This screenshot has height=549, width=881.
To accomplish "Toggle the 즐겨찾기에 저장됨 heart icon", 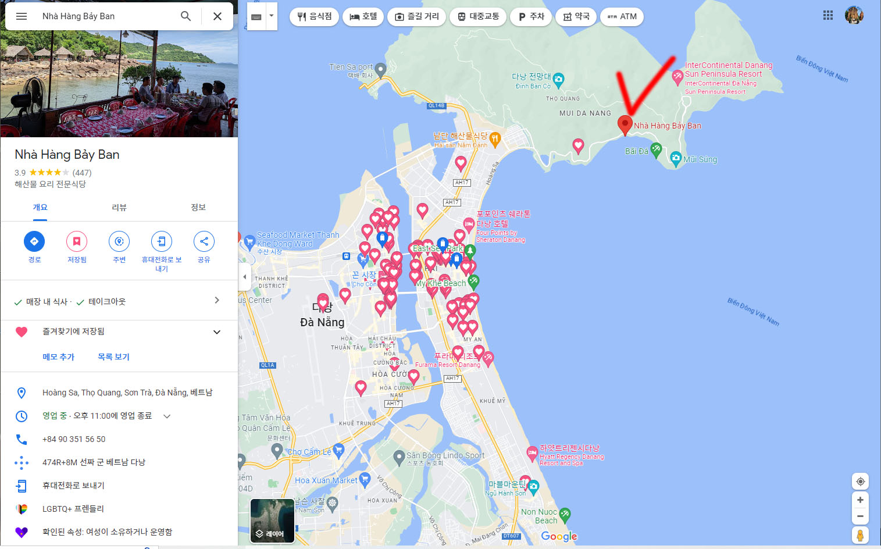I will point(22,332).
